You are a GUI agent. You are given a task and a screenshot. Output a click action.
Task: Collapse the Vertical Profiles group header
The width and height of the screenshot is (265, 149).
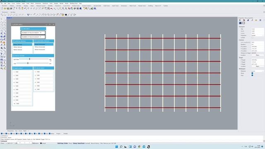(x=22, y=41)
